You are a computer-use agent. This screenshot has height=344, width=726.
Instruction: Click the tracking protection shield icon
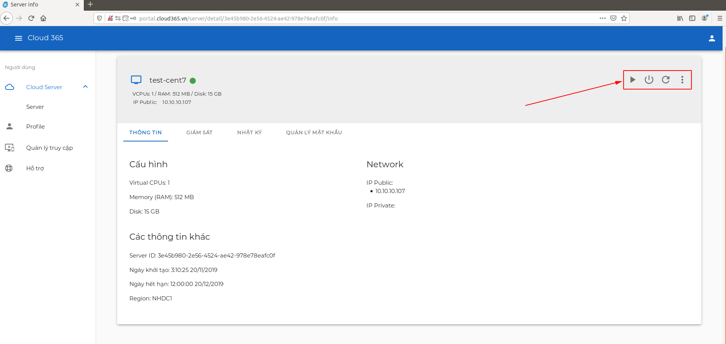pos(99,18)
